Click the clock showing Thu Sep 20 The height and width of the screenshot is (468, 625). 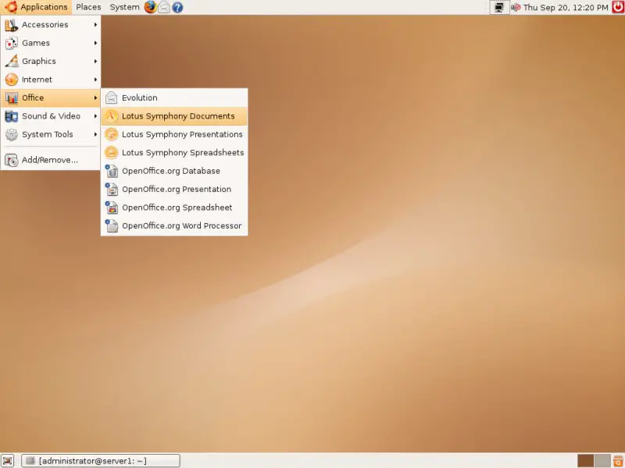pos(566,7)
